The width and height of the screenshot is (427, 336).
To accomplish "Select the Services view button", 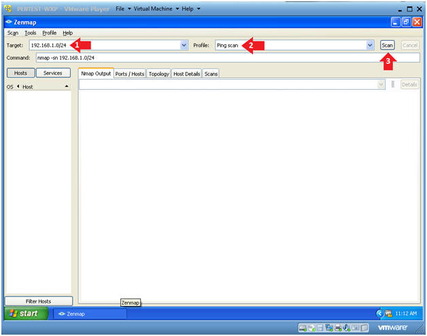I will (53, 73).
